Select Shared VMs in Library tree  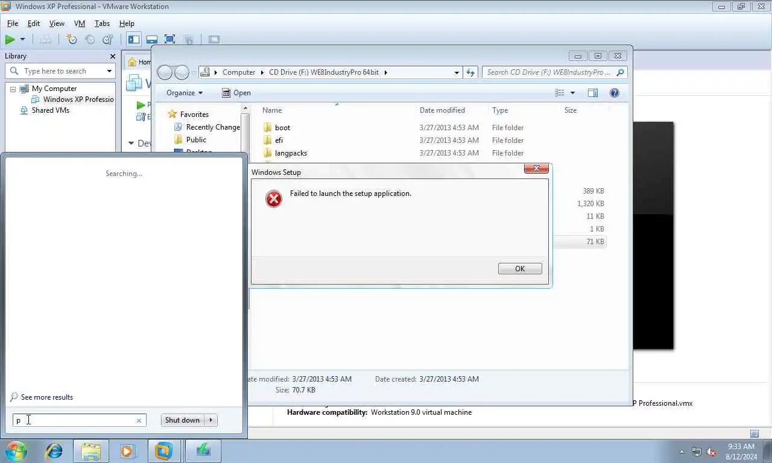pyautogui.click(x=51, y=110)
